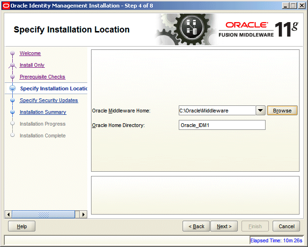
Task: Click the Installation Complete step label
Action: 42,135
